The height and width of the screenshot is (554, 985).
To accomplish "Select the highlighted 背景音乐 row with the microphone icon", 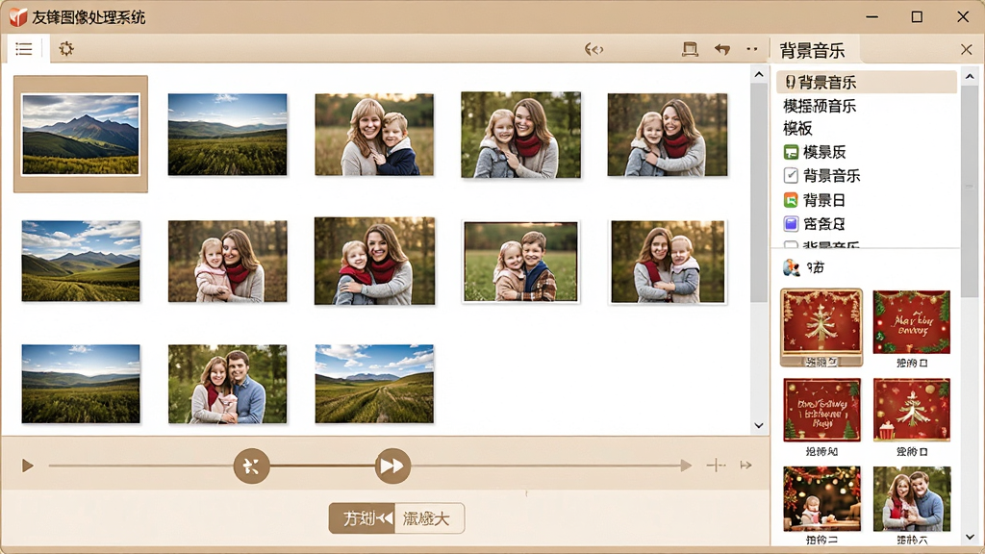I will [x=867, y=83].
